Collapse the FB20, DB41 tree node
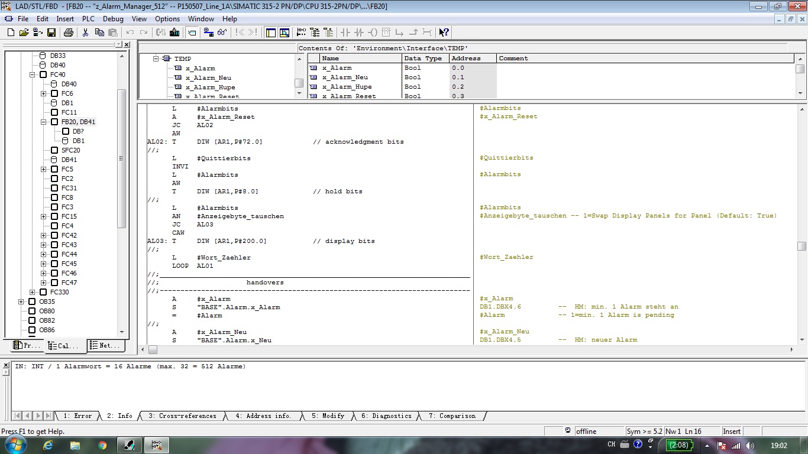The width and height of the screenshot is (808, 454). (x=44, y=122)
